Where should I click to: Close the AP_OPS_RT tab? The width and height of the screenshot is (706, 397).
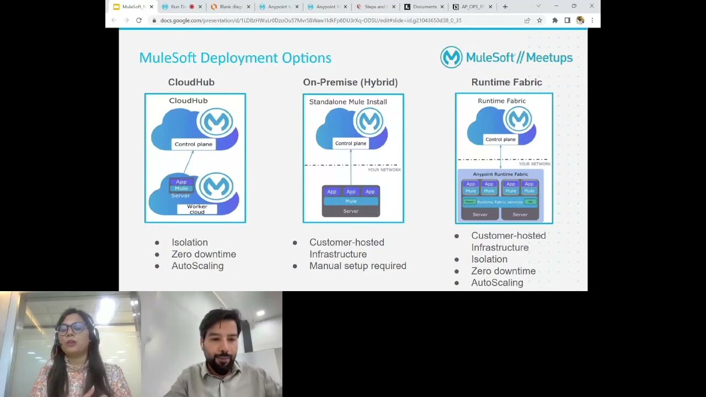[490, 7]
